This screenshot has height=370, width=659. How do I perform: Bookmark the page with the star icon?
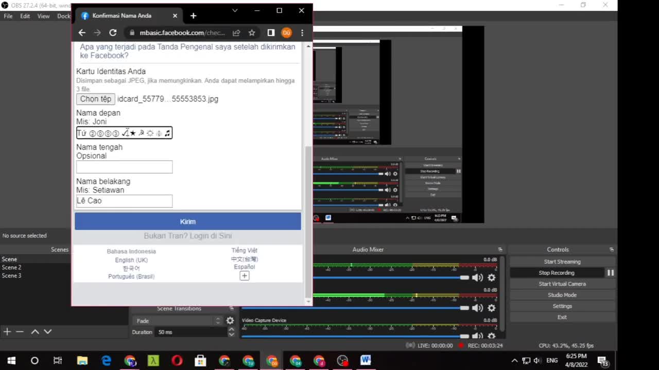tap(252, 32)
